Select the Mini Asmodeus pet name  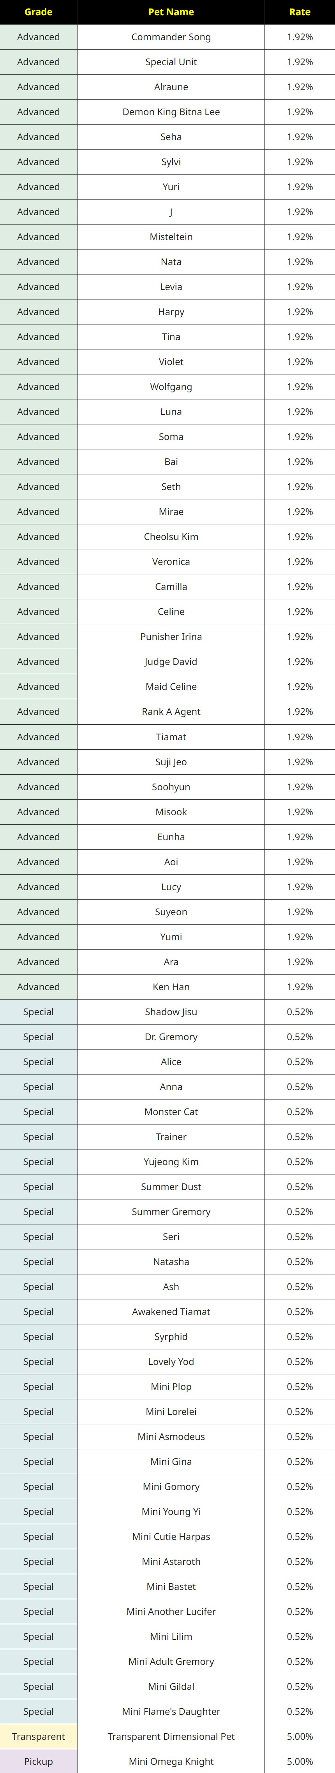coord(171,1436)
